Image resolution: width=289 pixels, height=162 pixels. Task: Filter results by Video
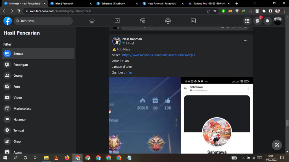[38, 98]
